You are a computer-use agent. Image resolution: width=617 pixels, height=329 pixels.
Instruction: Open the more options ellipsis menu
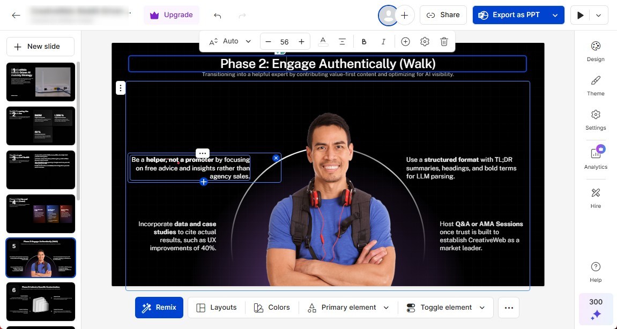point(508,307)
